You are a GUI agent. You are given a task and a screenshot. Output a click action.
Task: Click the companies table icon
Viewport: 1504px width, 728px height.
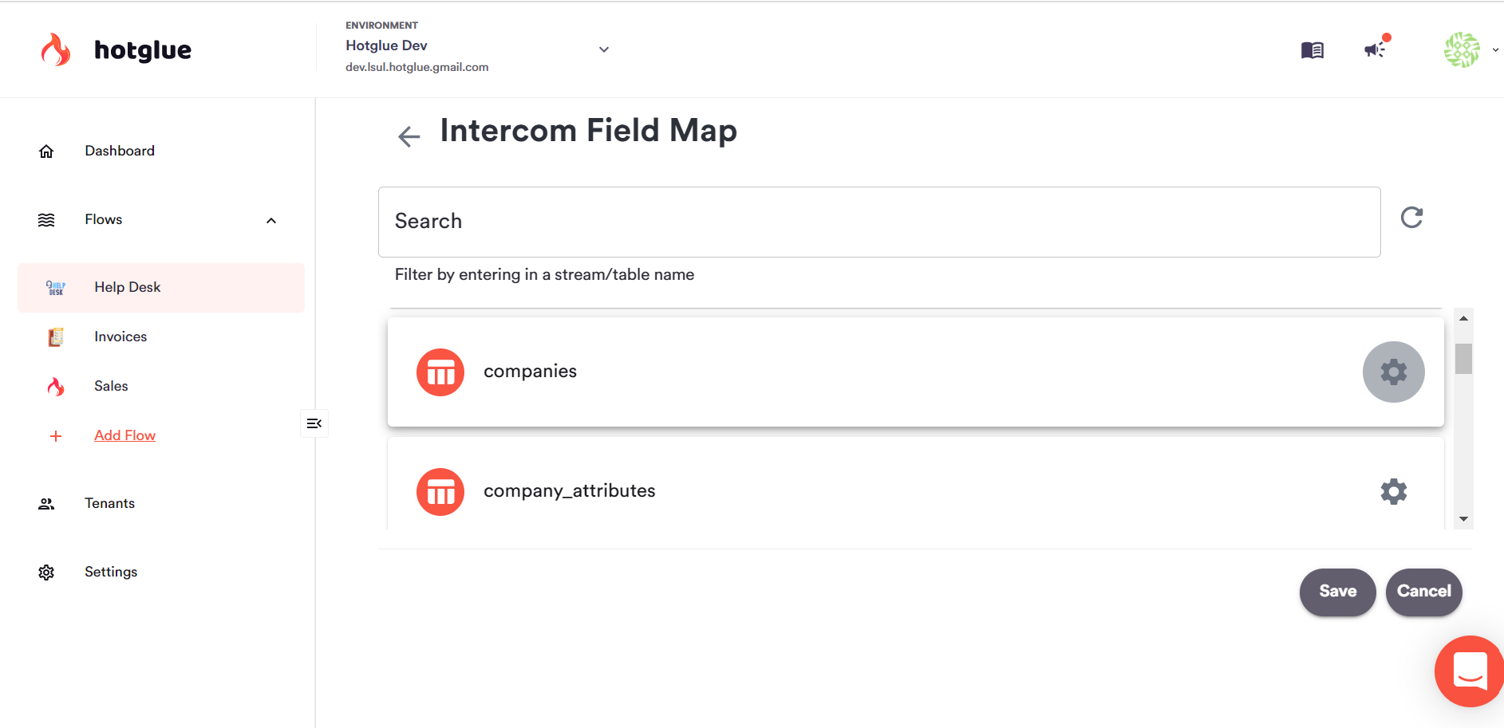click(x=440, y=372)
